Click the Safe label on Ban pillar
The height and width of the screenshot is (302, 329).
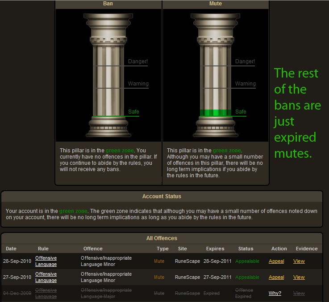(x=133, y=112)
